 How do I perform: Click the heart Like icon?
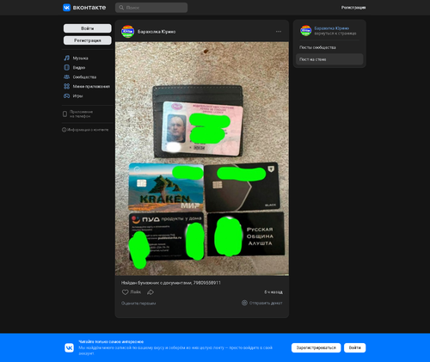click(x=125, y=292)
